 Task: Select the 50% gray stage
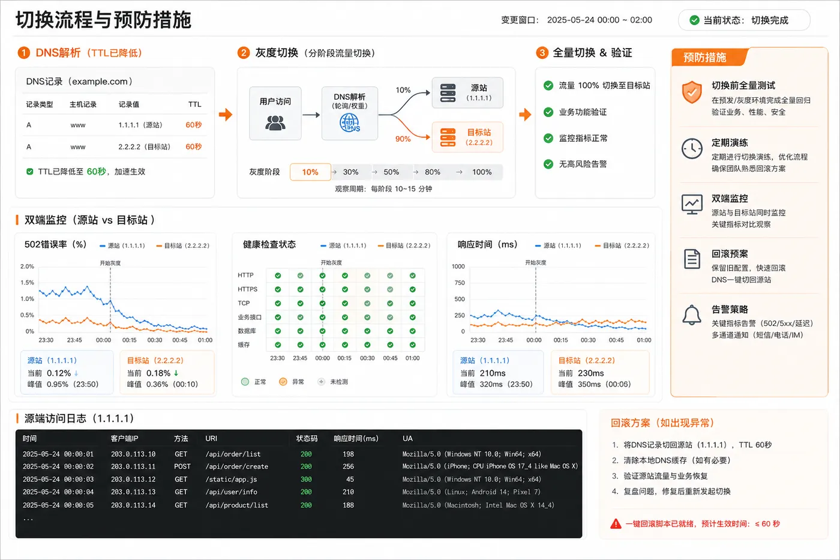tap(392, 172)
